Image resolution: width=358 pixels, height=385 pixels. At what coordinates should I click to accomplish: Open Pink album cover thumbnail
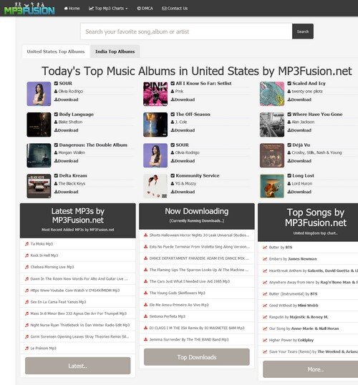155,94
